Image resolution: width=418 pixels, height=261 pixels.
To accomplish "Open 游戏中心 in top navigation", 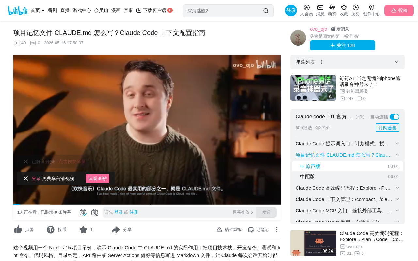I will click(x=82, y=10).
